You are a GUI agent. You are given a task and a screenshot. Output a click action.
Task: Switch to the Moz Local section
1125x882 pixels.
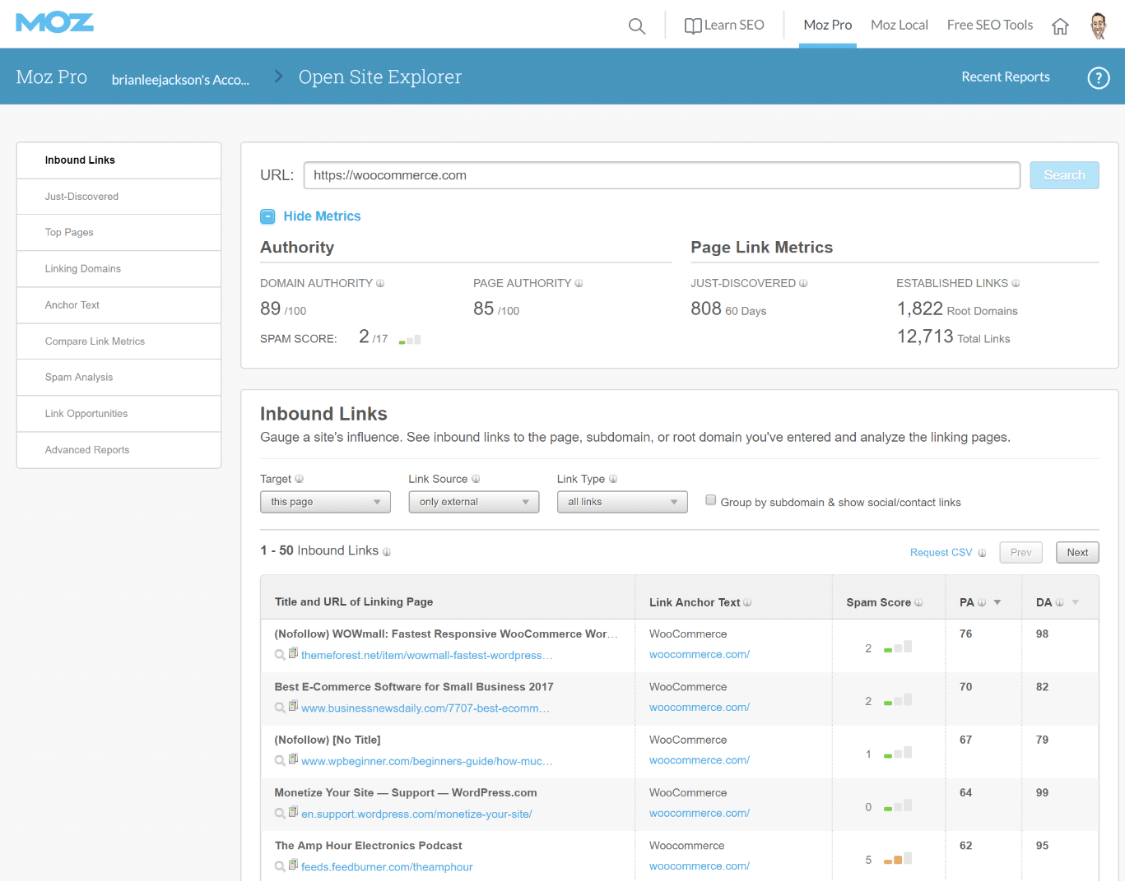coord(899,25)
